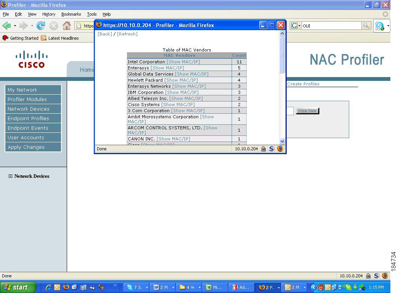The width and height of the screenshot is (398, 293).
Task: Click the Back arrow in Firefox toolbar
Action: click(x=7, y=26)
